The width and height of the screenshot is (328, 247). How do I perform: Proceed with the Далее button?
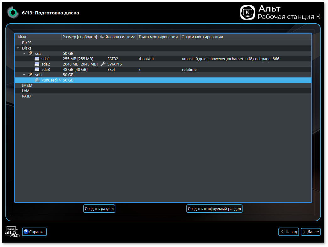click(310, 232)
